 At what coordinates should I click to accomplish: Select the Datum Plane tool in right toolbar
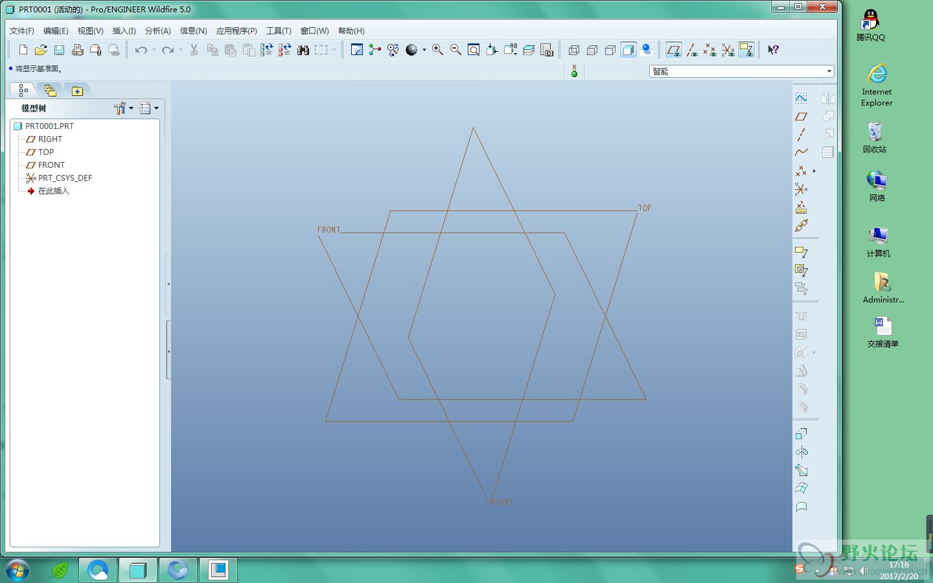point(801,117)
